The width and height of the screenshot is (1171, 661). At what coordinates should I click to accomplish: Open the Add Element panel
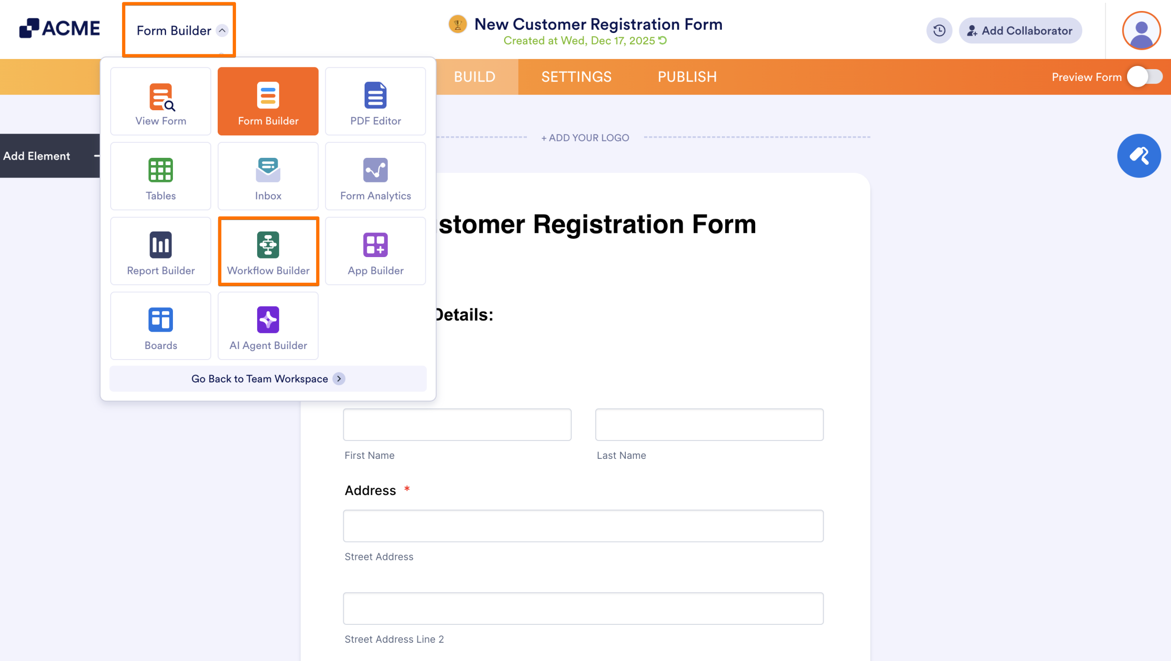click(37, 156)
